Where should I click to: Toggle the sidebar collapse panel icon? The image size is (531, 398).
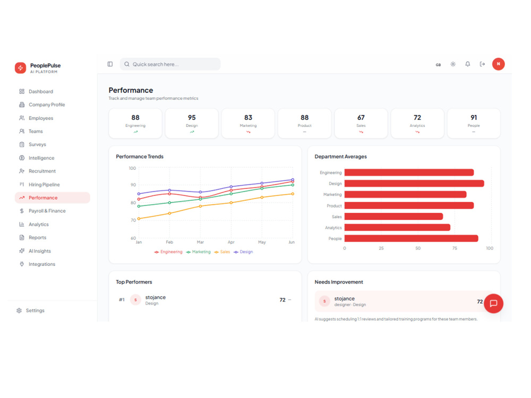pyautogui.click(x=110, y=64)
